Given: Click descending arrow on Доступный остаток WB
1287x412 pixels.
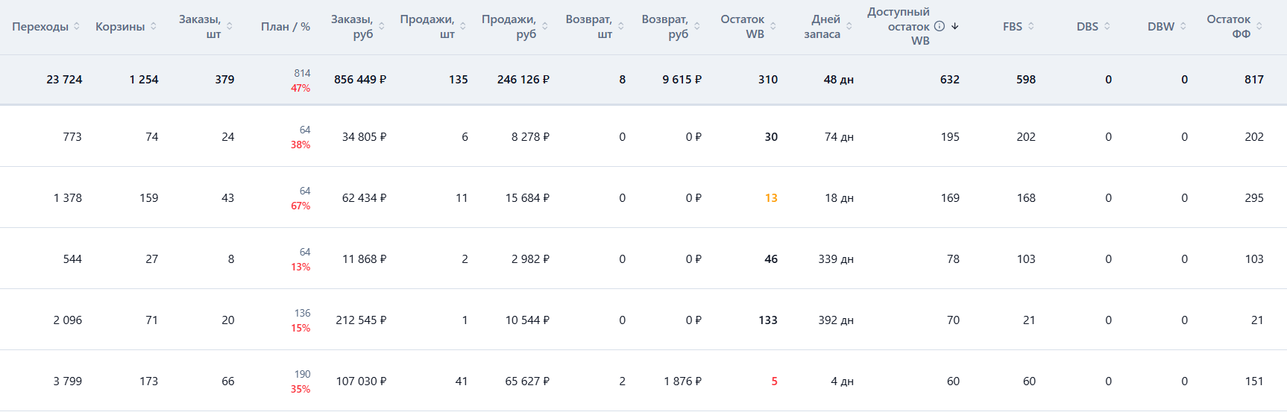Looking at the screenshot, I should click(x=955, y=26).
